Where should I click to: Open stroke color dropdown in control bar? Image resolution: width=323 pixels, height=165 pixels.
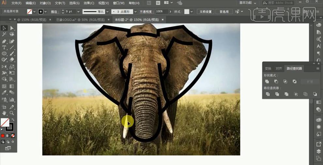coord(46,12)
